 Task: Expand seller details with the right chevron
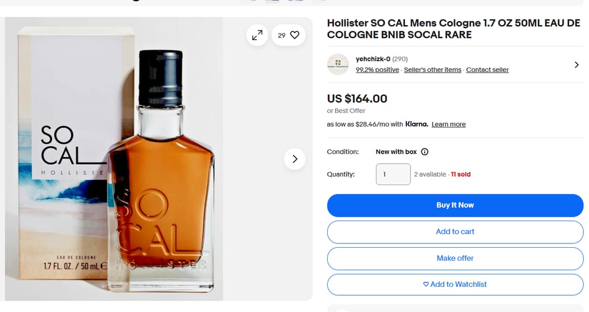pyautogui.click(x=576, y=65)
